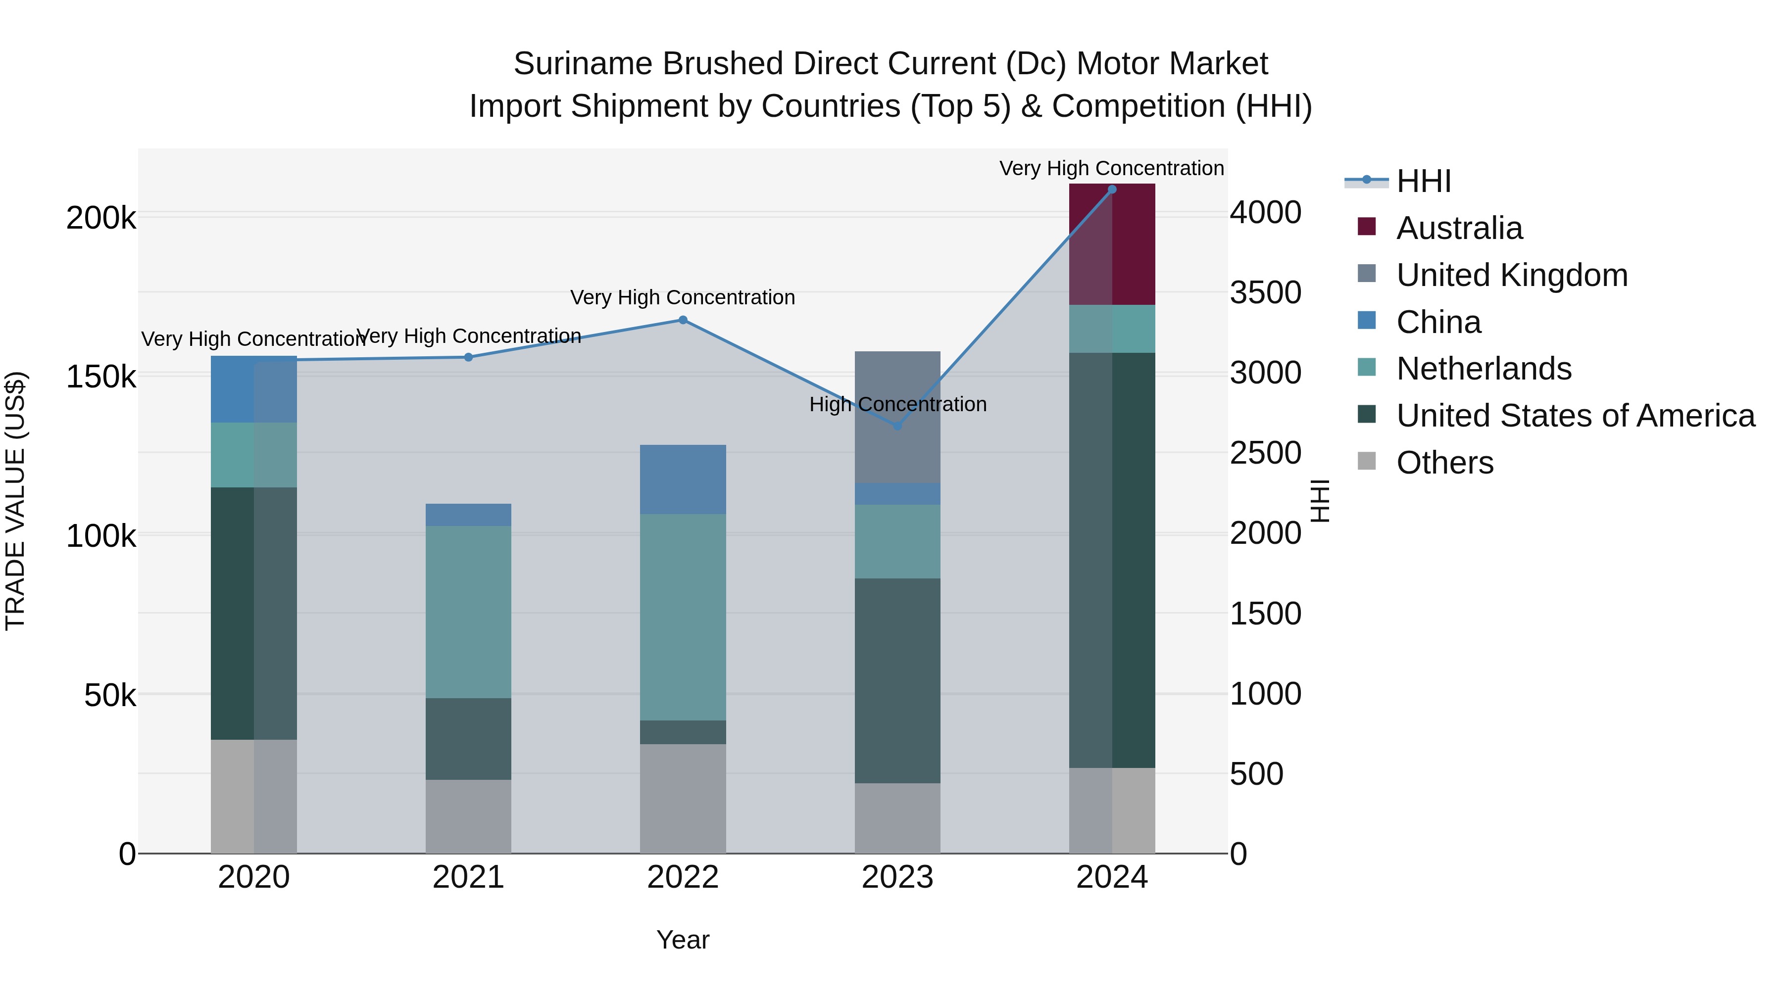Click the Australia legend color swatch
Image resolution: width=1782 pixels, height=1002 pixels.
(1366, 226)
